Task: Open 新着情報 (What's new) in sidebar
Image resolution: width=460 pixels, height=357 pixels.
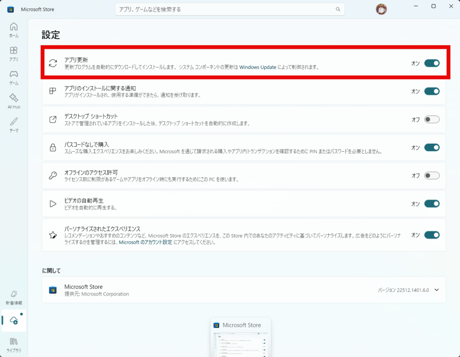Action: 13,297
